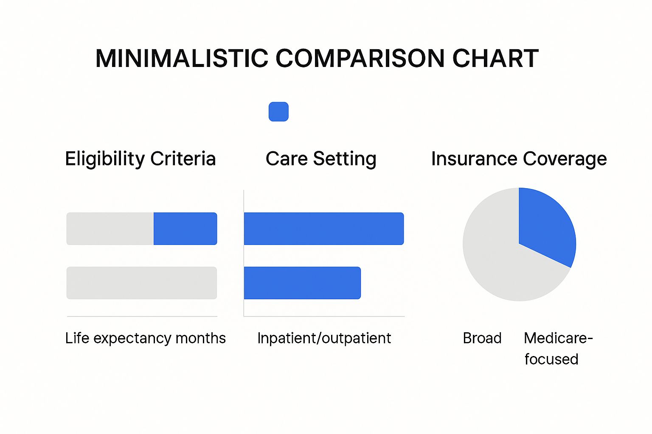Screen dimensions: 652x434
Task: Click the Inpatient/outpatient label
Action: click(324, 338)
